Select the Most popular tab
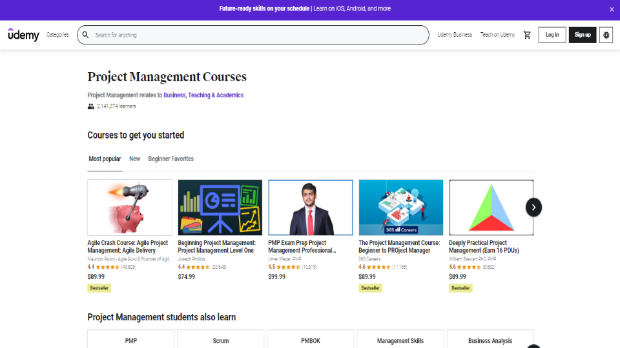 pos(105,159)
